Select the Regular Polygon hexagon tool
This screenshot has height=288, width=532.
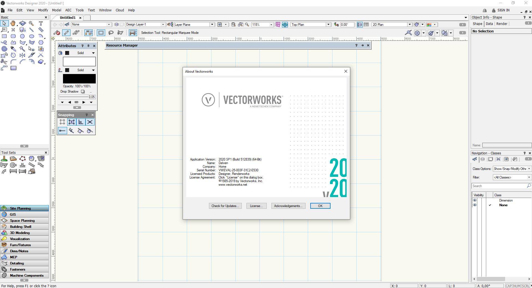pos(41,42)
